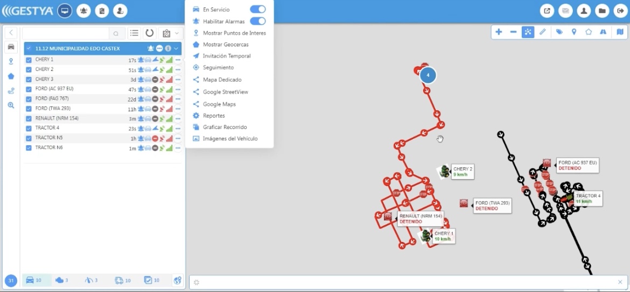Open the alarms bell icon in header
630x292 pixels.
click(83, 11)
